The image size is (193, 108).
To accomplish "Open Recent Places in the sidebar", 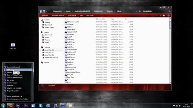I will click(x=49, y=27).
